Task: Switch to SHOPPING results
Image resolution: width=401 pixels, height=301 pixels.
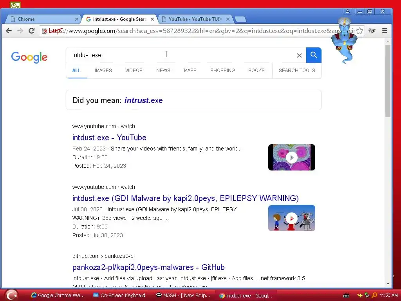Action: coord(222,71)
